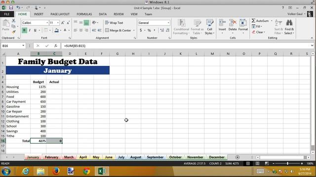
Task: Toggle Wrap Text
Action: click(x=114, y=23)
